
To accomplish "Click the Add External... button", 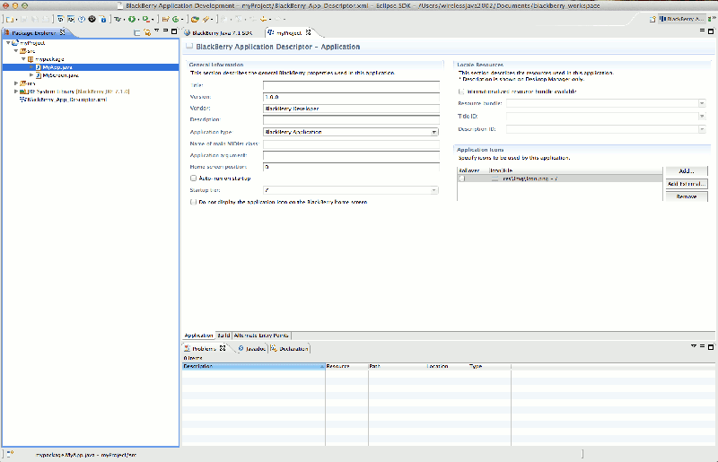I will point(687,184).
